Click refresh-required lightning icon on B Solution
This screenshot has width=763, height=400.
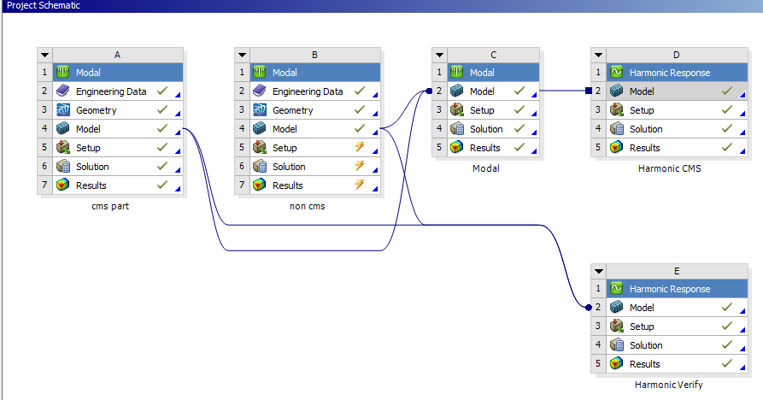point(360,166)
